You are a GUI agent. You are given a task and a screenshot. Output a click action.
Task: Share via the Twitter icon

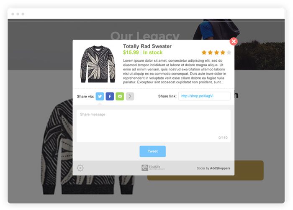pos(100,96)
